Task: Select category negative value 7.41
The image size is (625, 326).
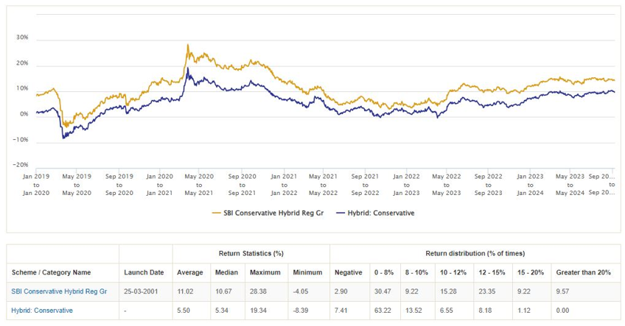Action: click(341, 311)
